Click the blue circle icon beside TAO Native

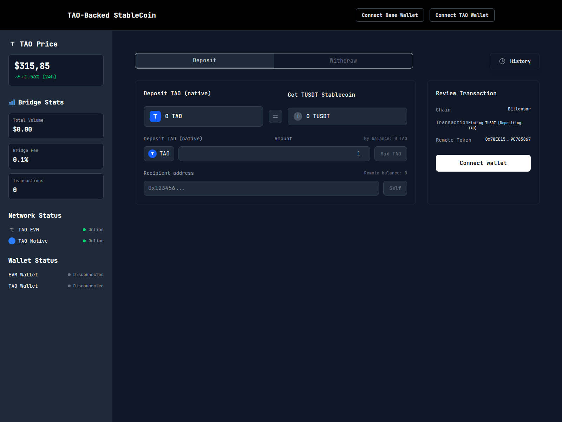[x=12, y=241]
